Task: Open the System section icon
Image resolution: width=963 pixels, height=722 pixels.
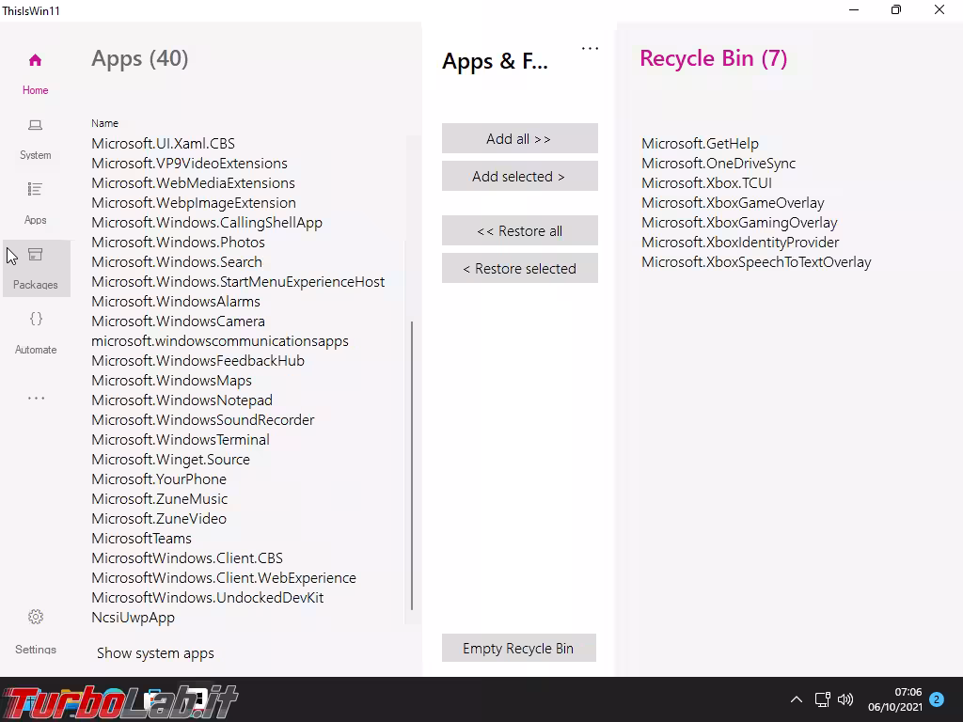Action: [35, 126]
